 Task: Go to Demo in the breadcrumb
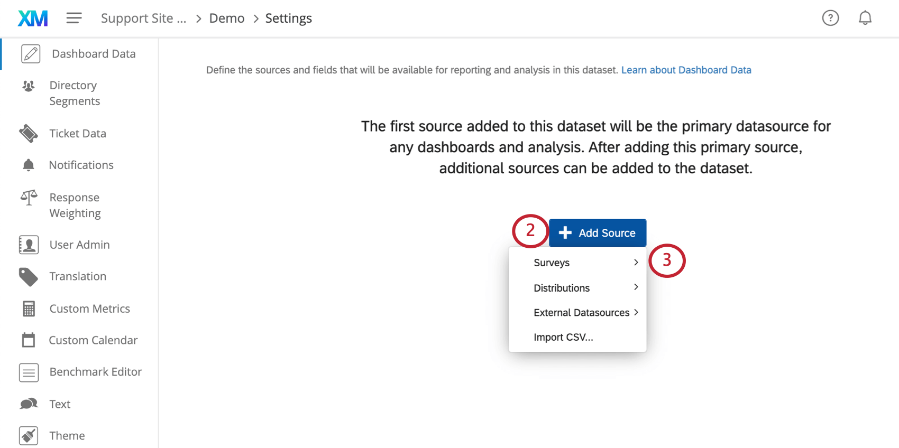(227, 18)
